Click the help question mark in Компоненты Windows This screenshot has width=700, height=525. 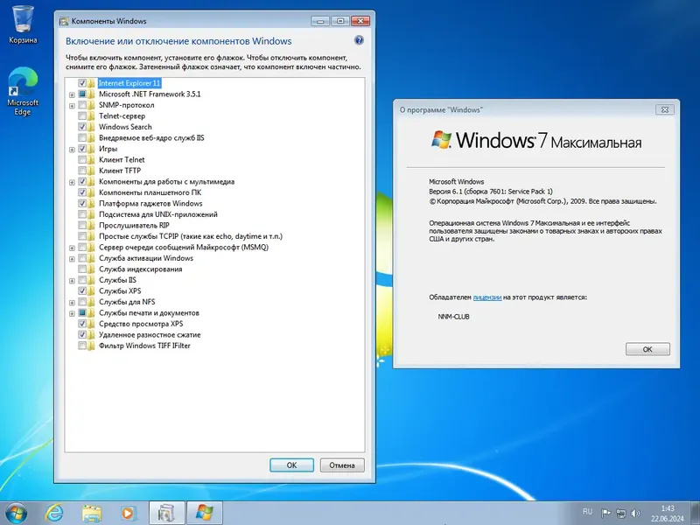click(x=358, y=40)
